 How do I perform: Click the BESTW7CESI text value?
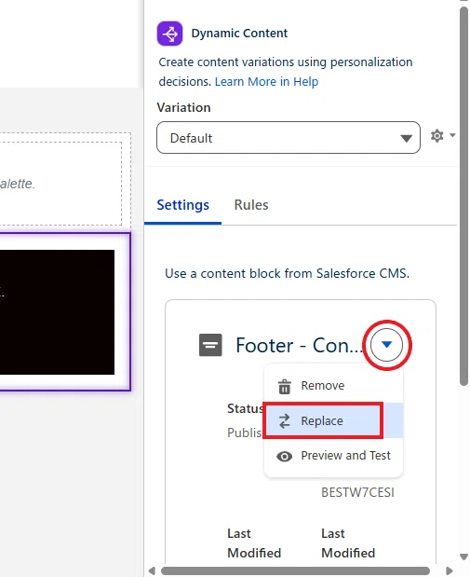[357, 492]
